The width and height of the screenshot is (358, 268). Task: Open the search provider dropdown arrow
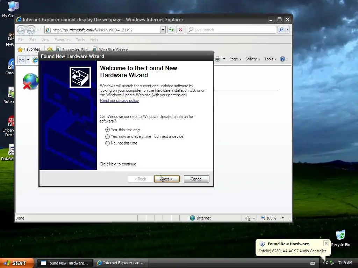(x=287, y=30)
